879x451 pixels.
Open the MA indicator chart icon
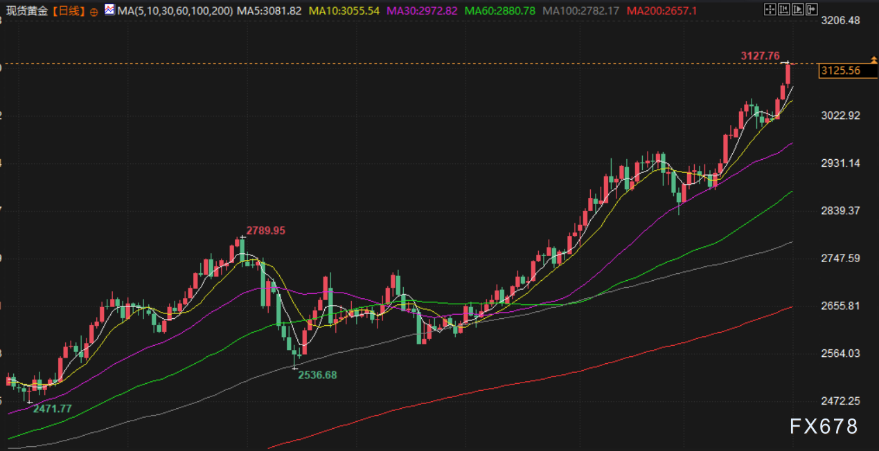pos(109,10)
